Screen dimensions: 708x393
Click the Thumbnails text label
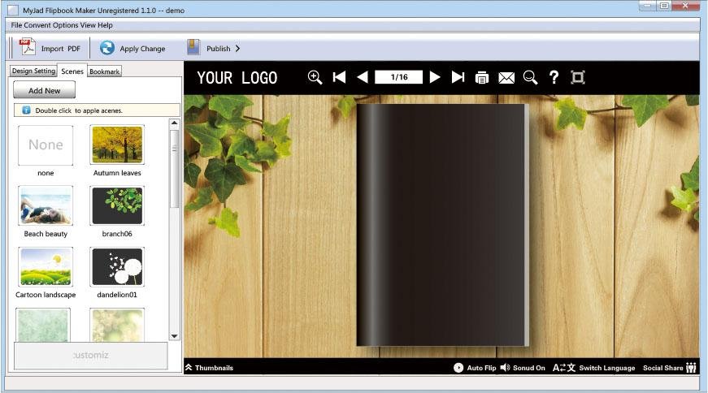tap(214, 368)
